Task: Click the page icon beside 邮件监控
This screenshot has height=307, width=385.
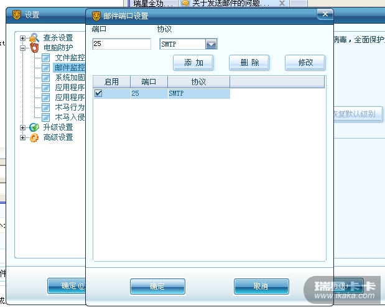Action: tap(45, 68)
